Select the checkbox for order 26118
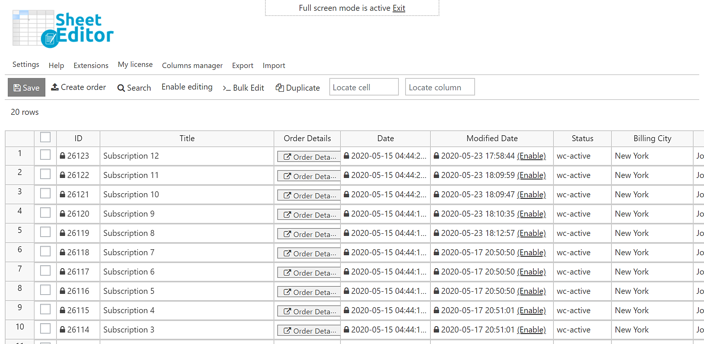Viewport: 704px width, 344px height. 45,251
